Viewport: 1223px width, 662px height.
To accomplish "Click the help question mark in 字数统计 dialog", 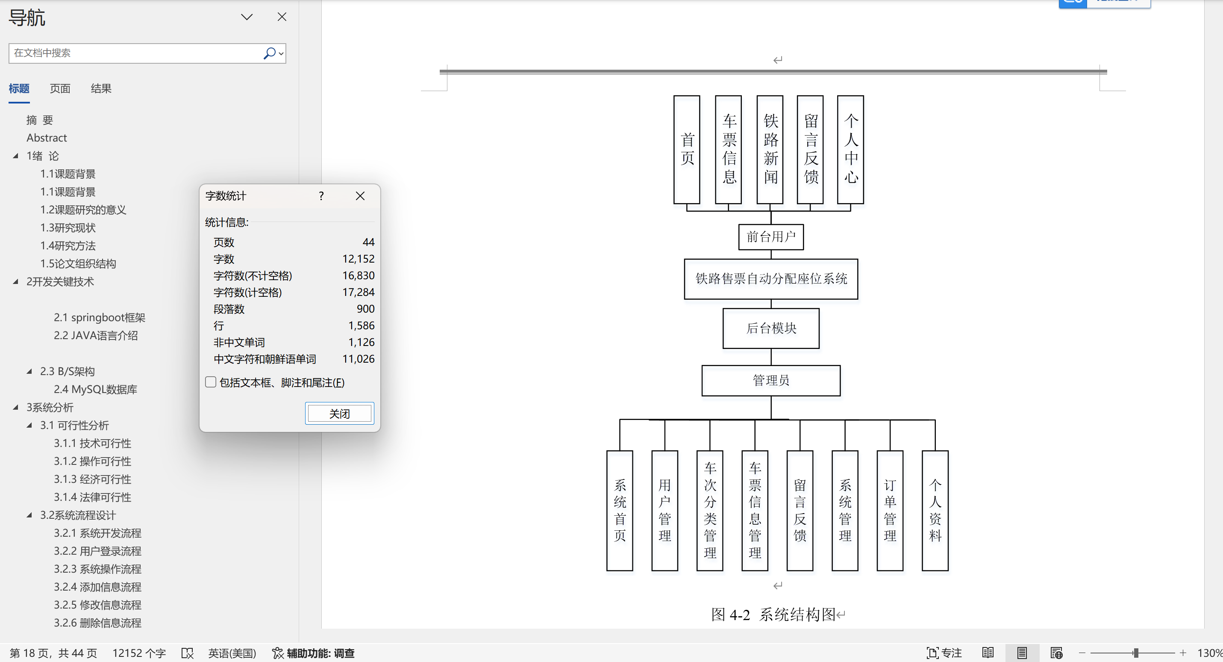I will [x=321, y=196].
